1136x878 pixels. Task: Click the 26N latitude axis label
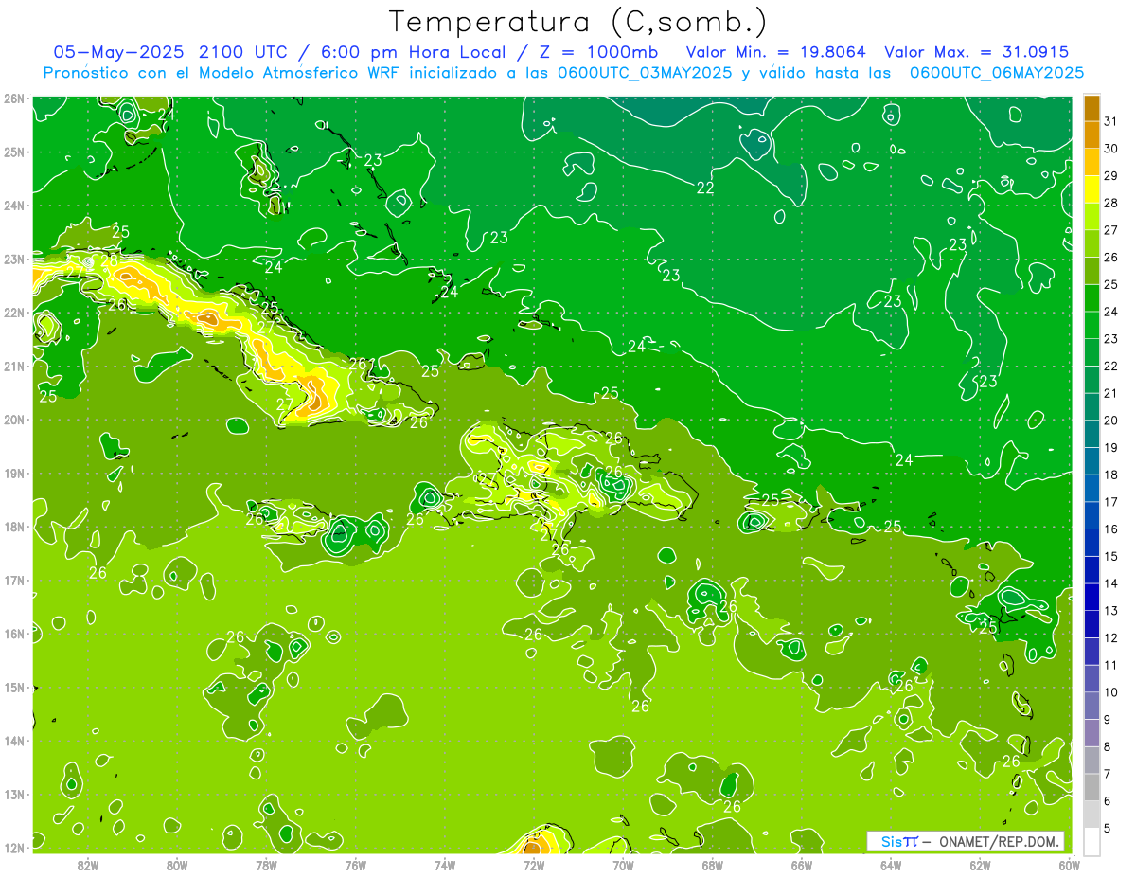click(13, 99)
